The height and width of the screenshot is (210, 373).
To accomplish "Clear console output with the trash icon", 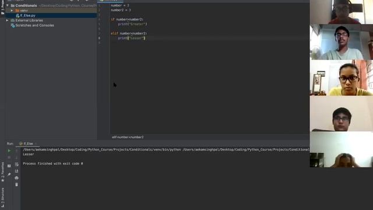I will pyautogui.click(x=16, y=184).
